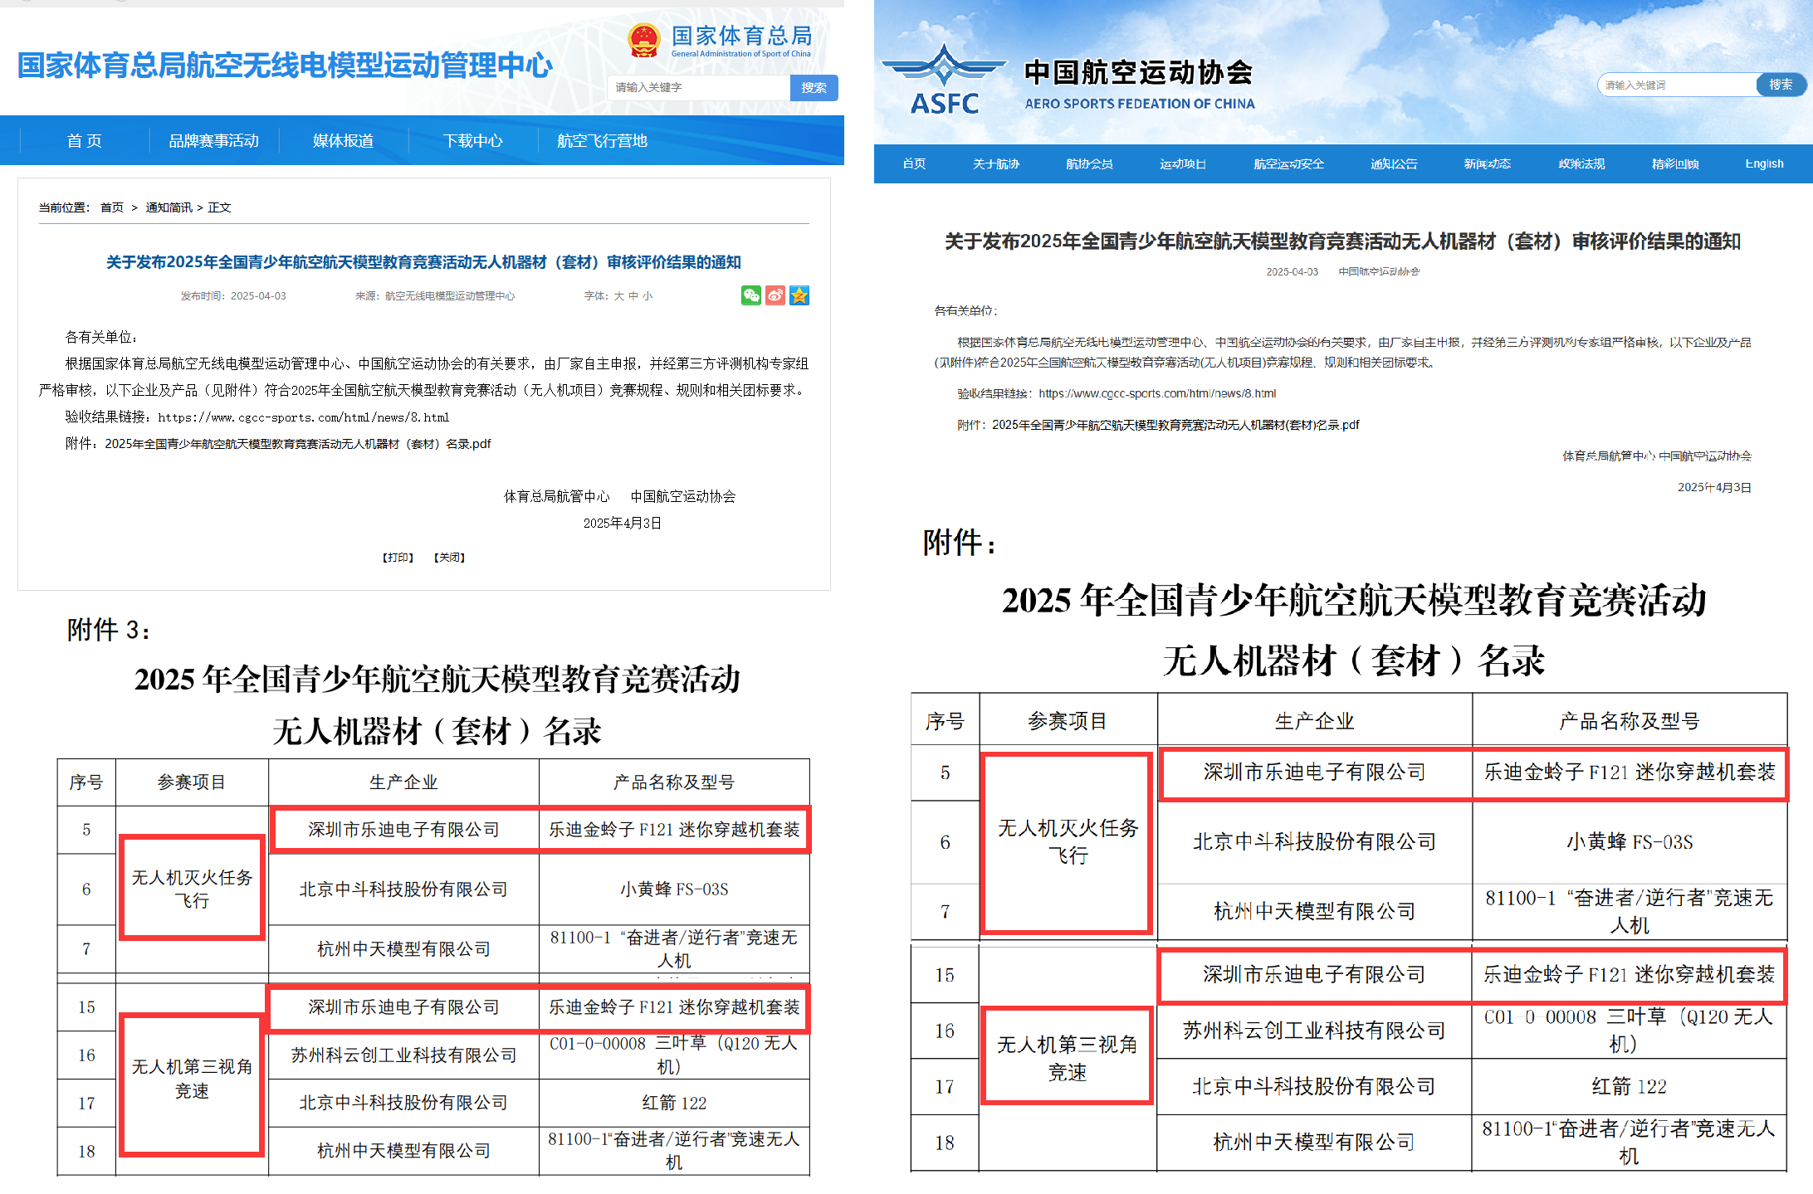
Task: Click ASFC 搜索 search button
Action: [1780, 85]
